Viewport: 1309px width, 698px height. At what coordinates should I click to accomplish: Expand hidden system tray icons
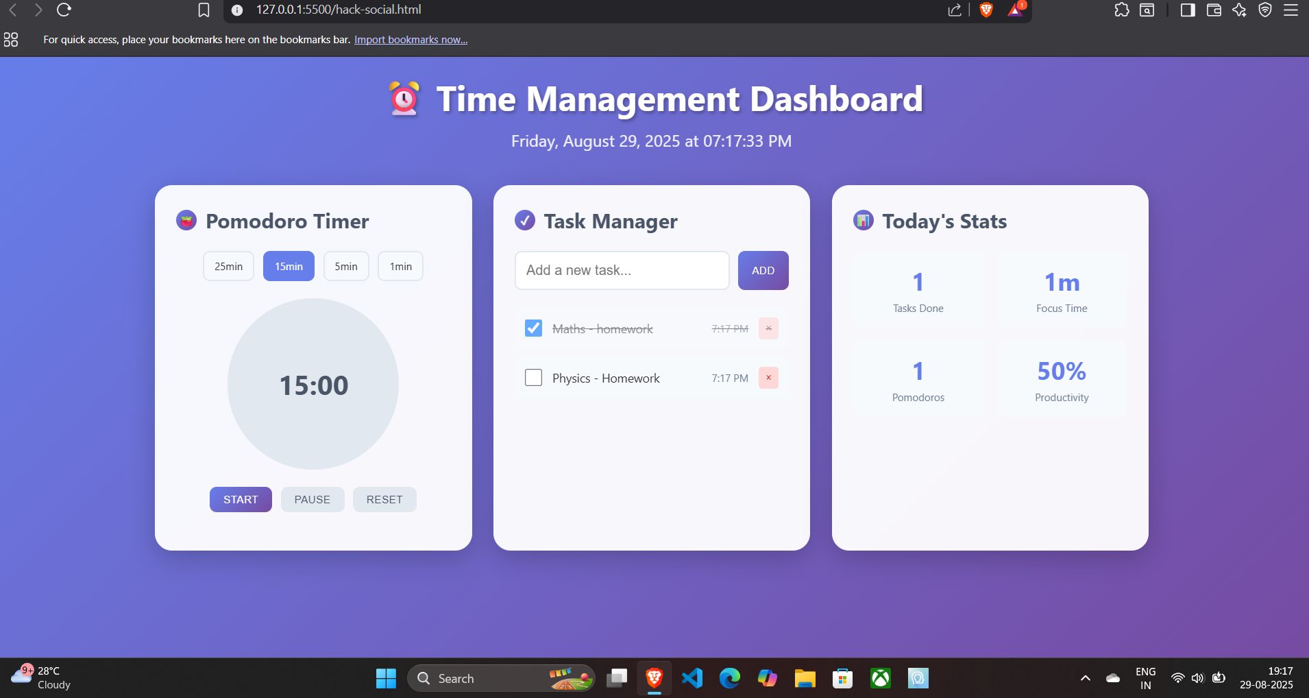(1085, 677)
